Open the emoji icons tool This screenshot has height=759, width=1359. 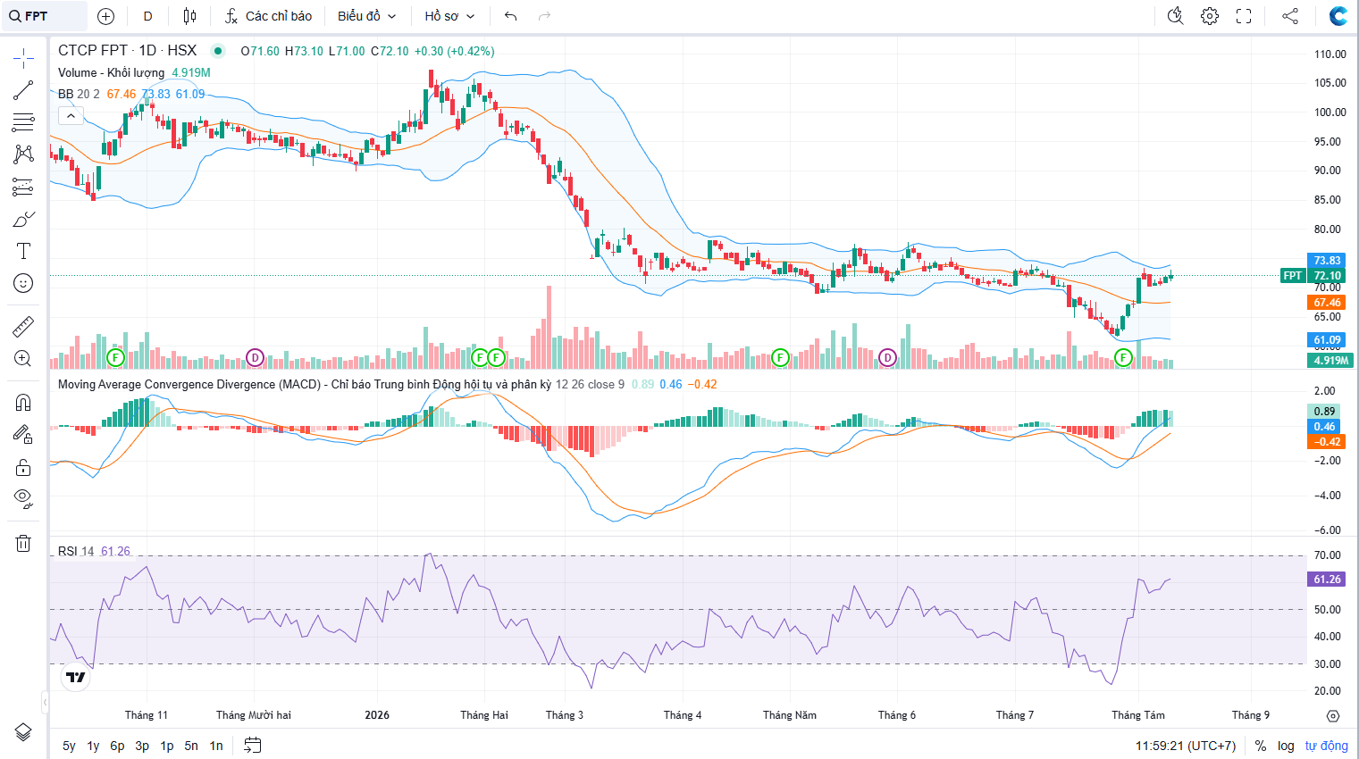[x=23, y=283]
